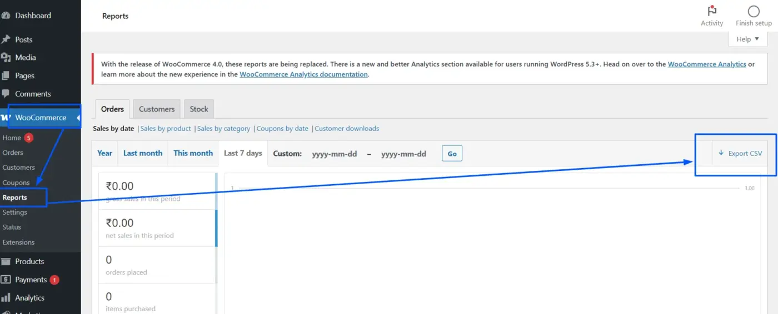Go to WooCommerce Home submenu
This screenshot has width=778, height=314.
pos(12,138)
